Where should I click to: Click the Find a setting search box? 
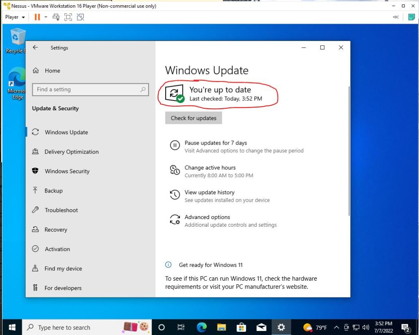(90, 89)
